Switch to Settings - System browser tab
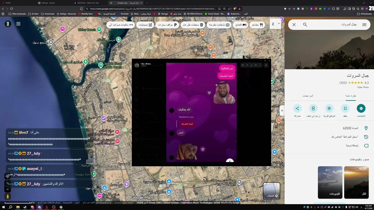Screen dimensions: 374x210 [x=54, y=3]
